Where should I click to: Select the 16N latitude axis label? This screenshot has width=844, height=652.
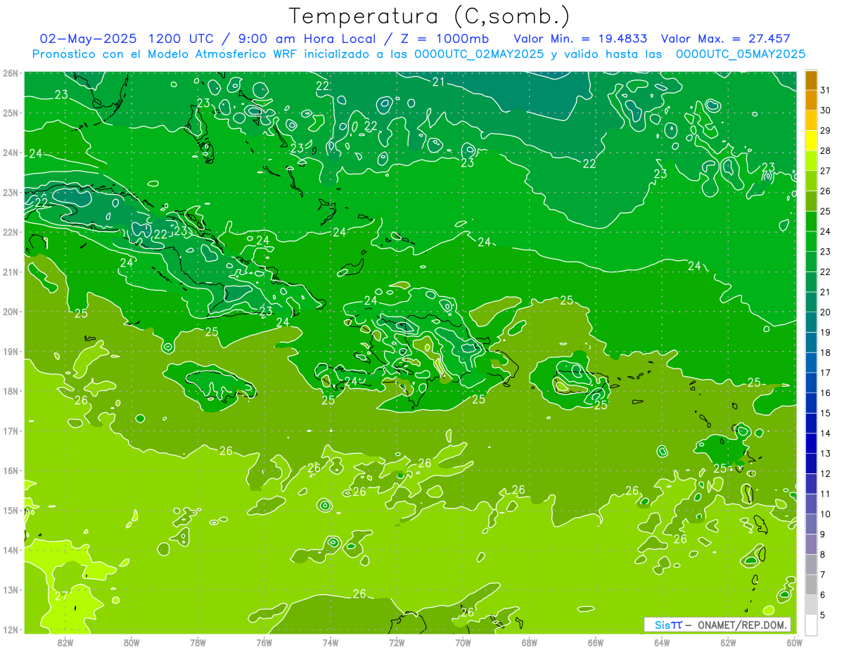[10, 471]
